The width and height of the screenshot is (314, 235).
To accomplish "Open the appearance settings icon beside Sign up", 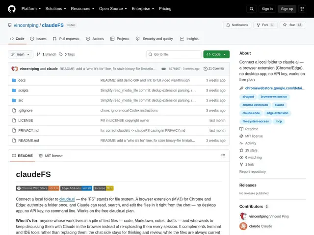I will pos(302,9).
